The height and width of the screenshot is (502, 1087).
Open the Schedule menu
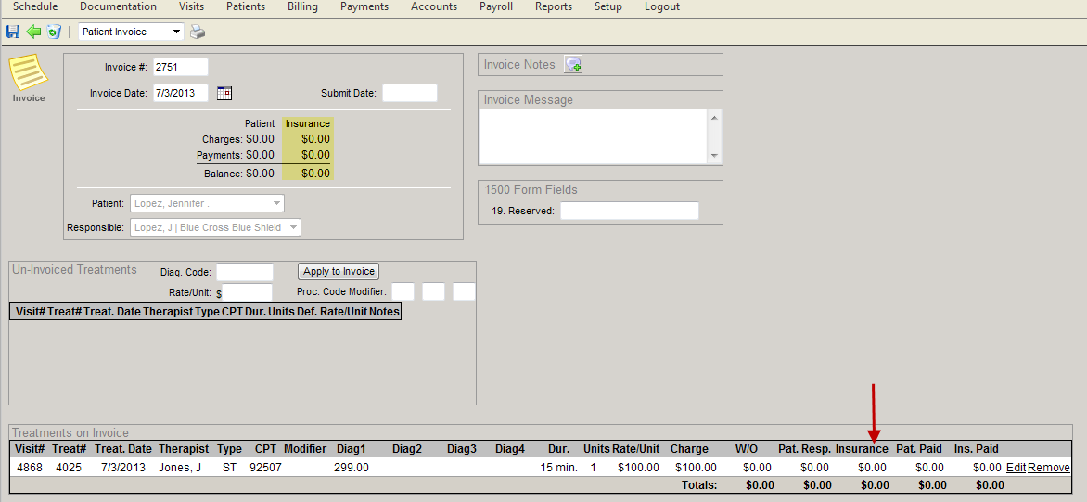point(35,6)
